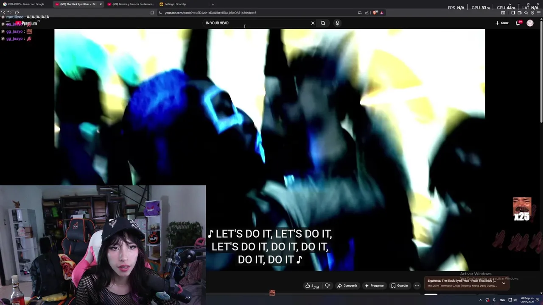Click the magnifier search button
Image resolution: width=543 pixels, height=305 pixels.
tap(323, 23)
